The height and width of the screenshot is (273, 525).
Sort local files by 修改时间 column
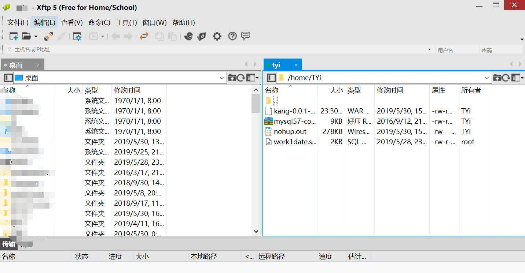point(139,90)
